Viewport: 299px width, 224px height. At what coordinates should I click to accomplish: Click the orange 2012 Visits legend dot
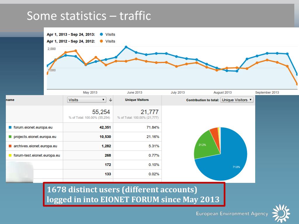[x=101, y=41]
